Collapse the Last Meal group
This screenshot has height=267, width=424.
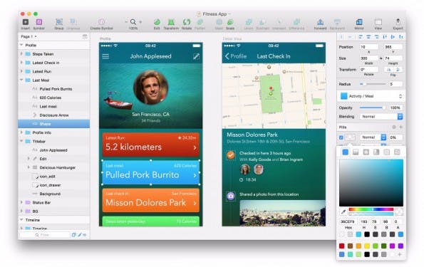tap(21, 80)
